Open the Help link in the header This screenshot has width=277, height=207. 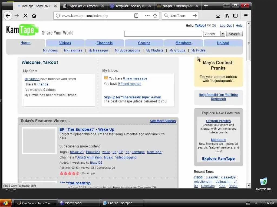239,26
